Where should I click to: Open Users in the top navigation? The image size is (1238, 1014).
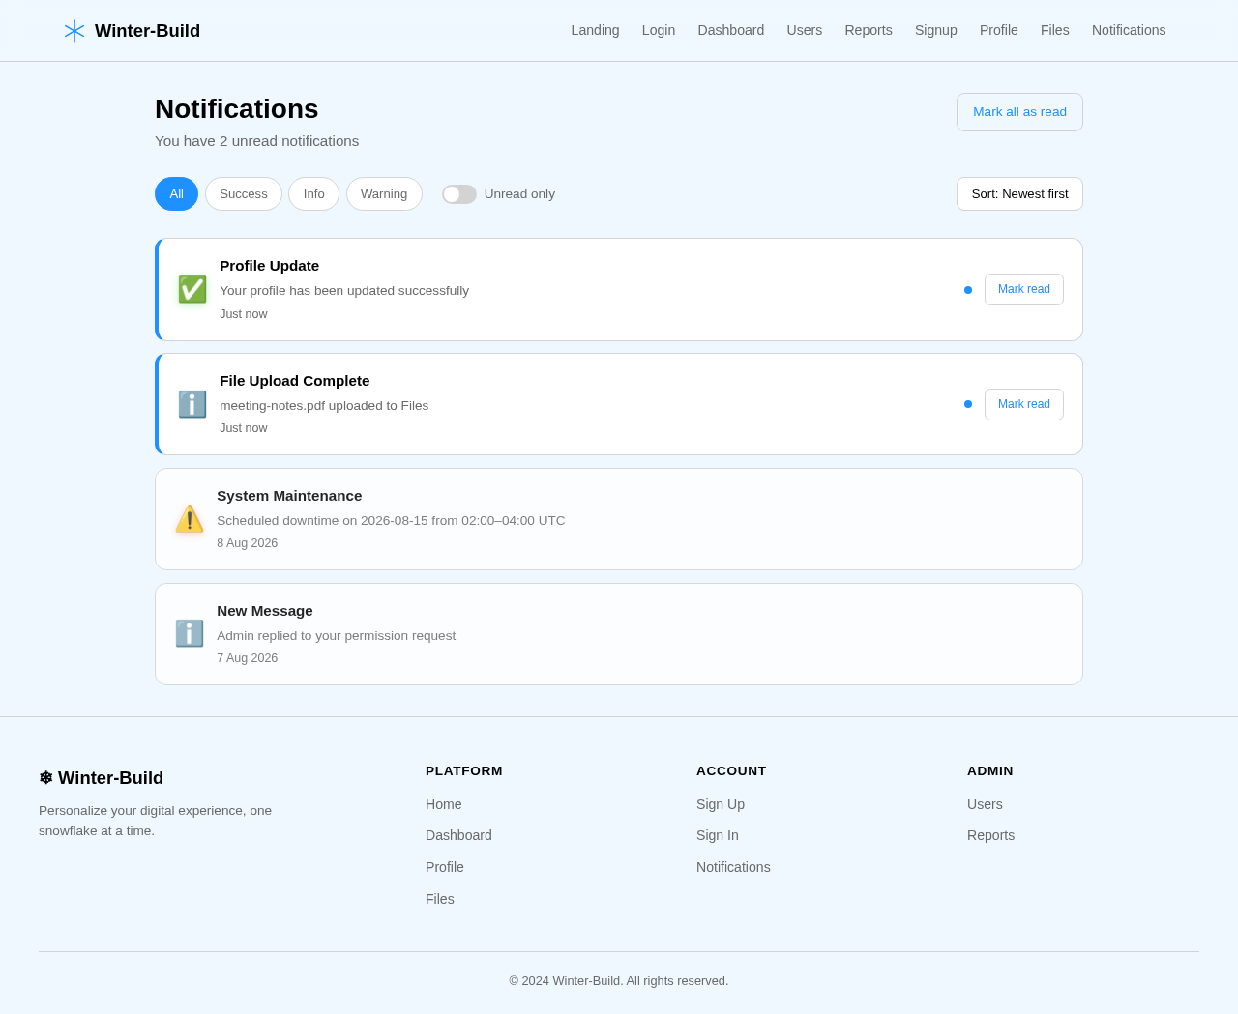point(805,30)
